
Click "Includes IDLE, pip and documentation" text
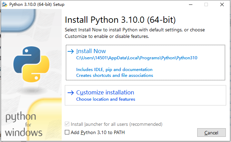(x=114, y=69)
